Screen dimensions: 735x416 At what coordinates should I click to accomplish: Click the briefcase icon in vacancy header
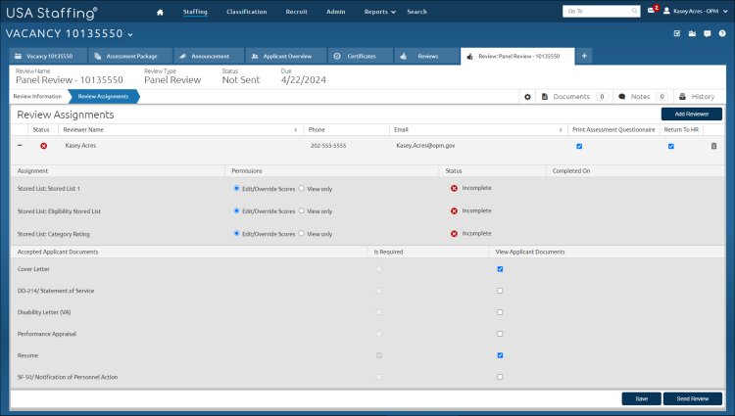pyautogui.click(x=692, y=33)
